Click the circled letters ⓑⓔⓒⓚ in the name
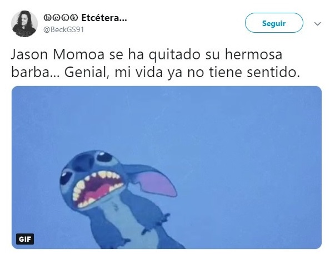The image size is (330, 254). pos(61,18)
